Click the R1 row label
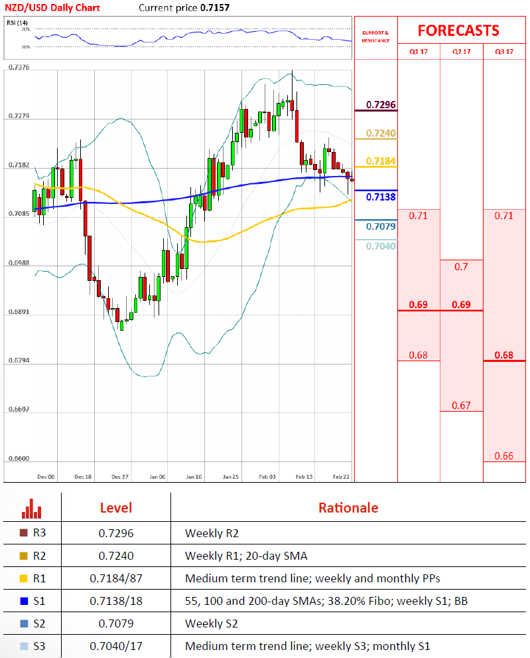 pyautogui.click(x=39, y=578)
